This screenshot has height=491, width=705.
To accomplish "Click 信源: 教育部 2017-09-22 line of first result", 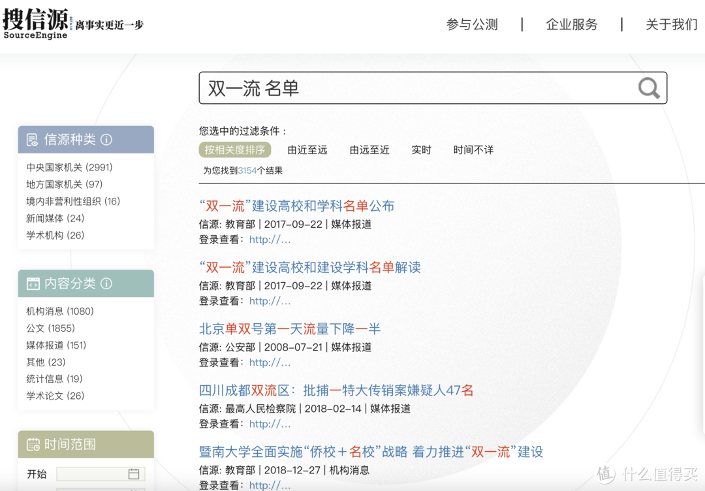I will [285, 225].
